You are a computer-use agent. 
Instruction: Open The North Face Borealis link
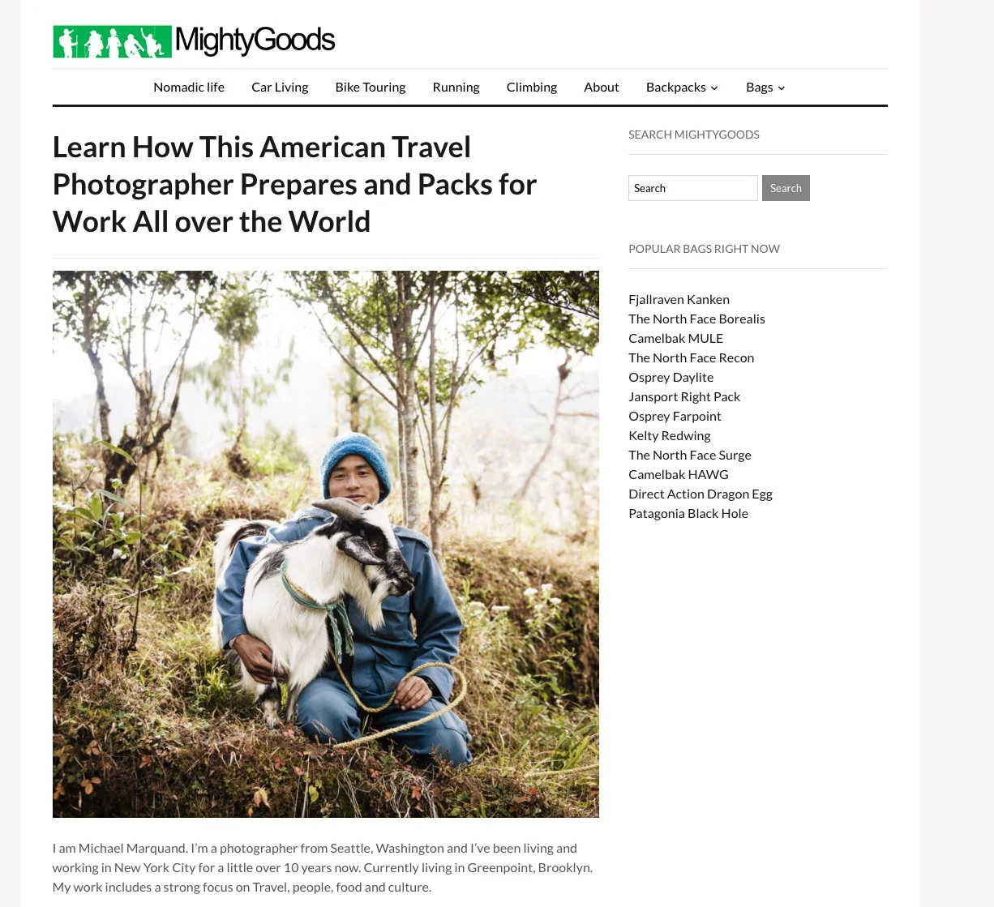[696, 319]
